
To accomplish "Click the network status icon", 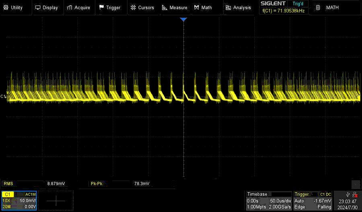I will pyautogui.click(x=355, y=194).
